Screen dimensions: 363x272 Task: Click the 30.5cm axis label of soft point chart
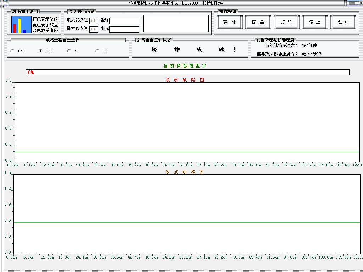coord(99,257)
